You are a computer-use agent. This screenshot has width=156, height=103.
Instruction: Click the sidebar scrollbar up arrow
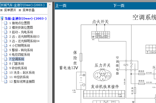50,4
